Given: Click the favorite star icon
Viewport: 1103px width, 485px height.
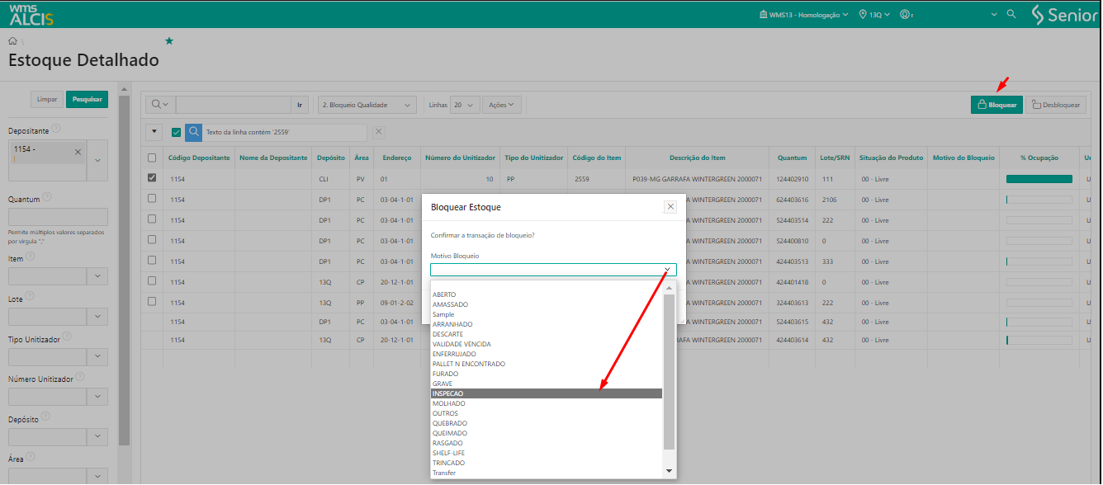Looking at the screenshot, I should (169, 40).
